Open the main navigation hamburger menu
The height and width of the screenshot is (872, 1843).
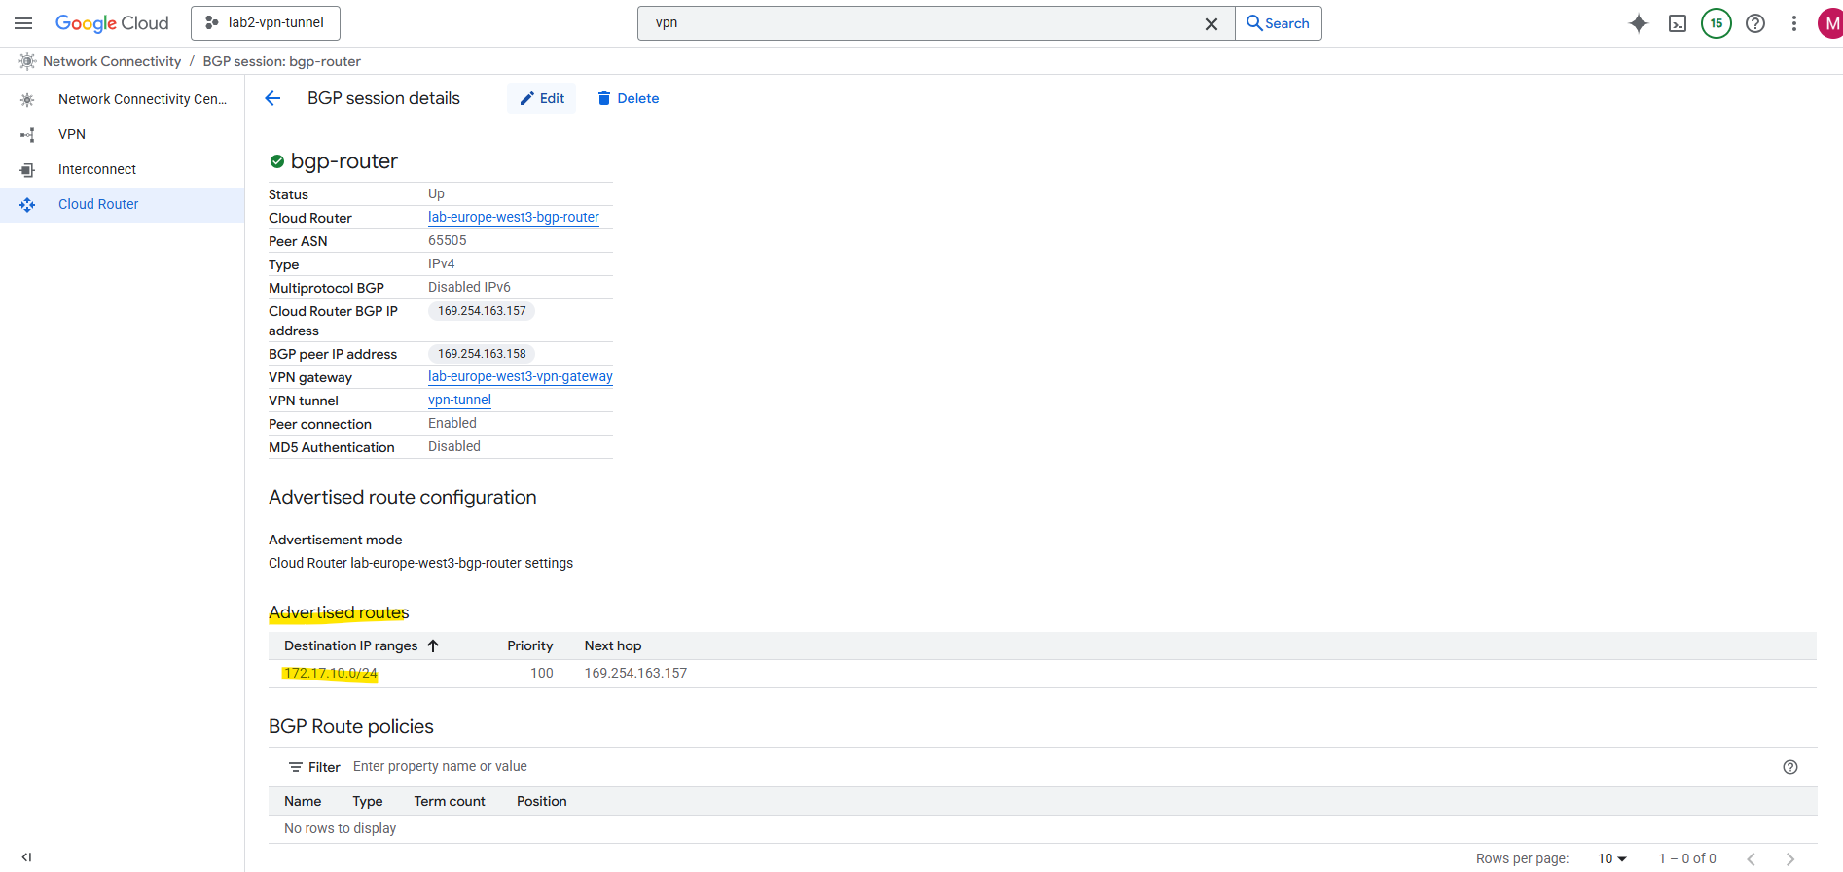tap(23, 23)
